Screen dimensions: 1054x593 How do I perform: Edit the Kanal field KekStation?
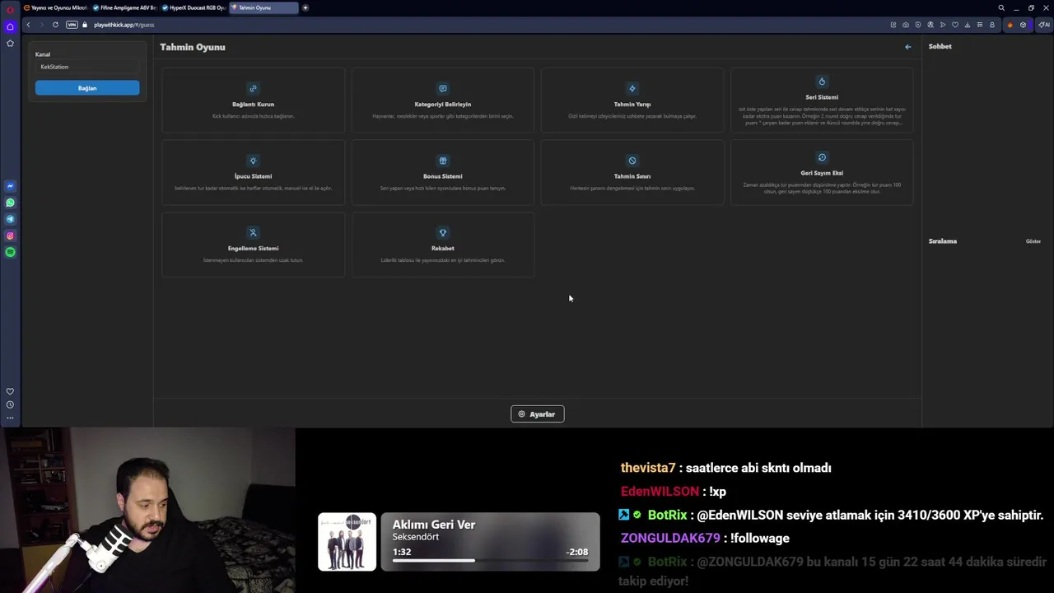tap(87, 67)
